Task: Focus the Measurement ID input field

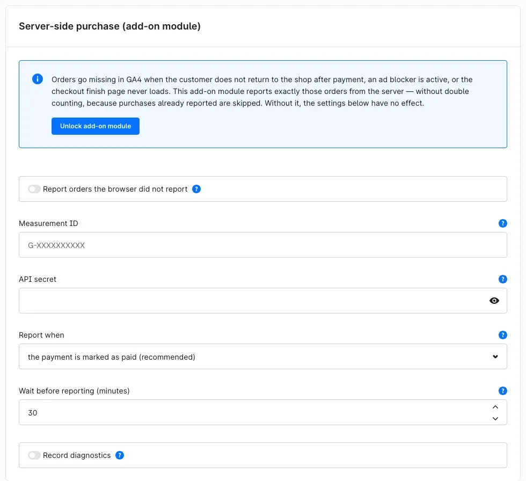Action: (x=262, y=245)
